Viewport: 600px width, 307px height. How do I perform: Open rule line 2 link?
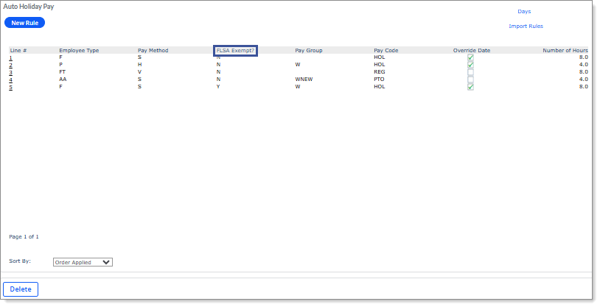pyautogui.click(x=11, y=65)
